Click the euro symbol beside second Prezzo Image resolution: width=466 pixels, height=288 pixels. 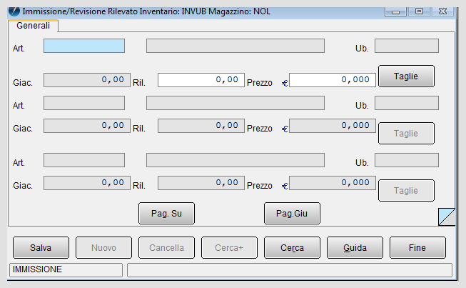(x=285, y=129)
